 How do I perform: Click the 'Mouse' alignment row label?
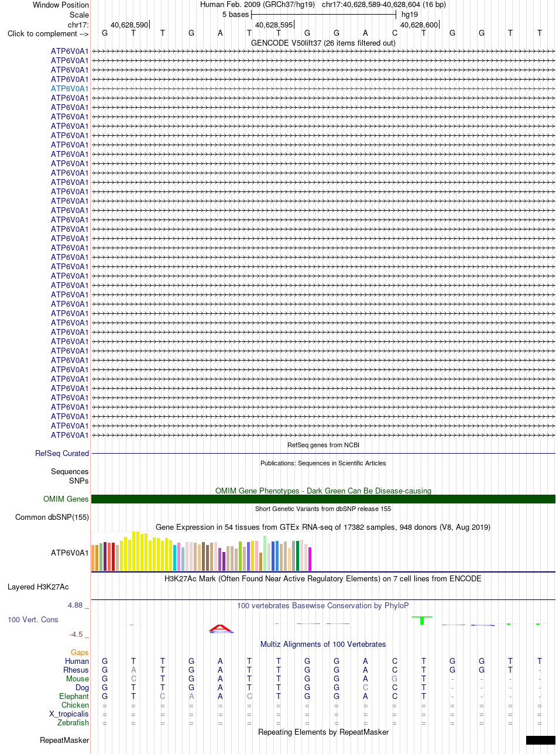77,678
